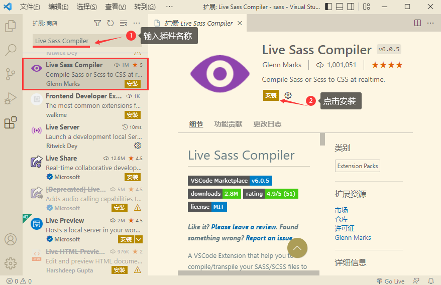441x285 pixels.
Task: Click the horizontal scrollbar below readme
Action: tap(249, 273)
